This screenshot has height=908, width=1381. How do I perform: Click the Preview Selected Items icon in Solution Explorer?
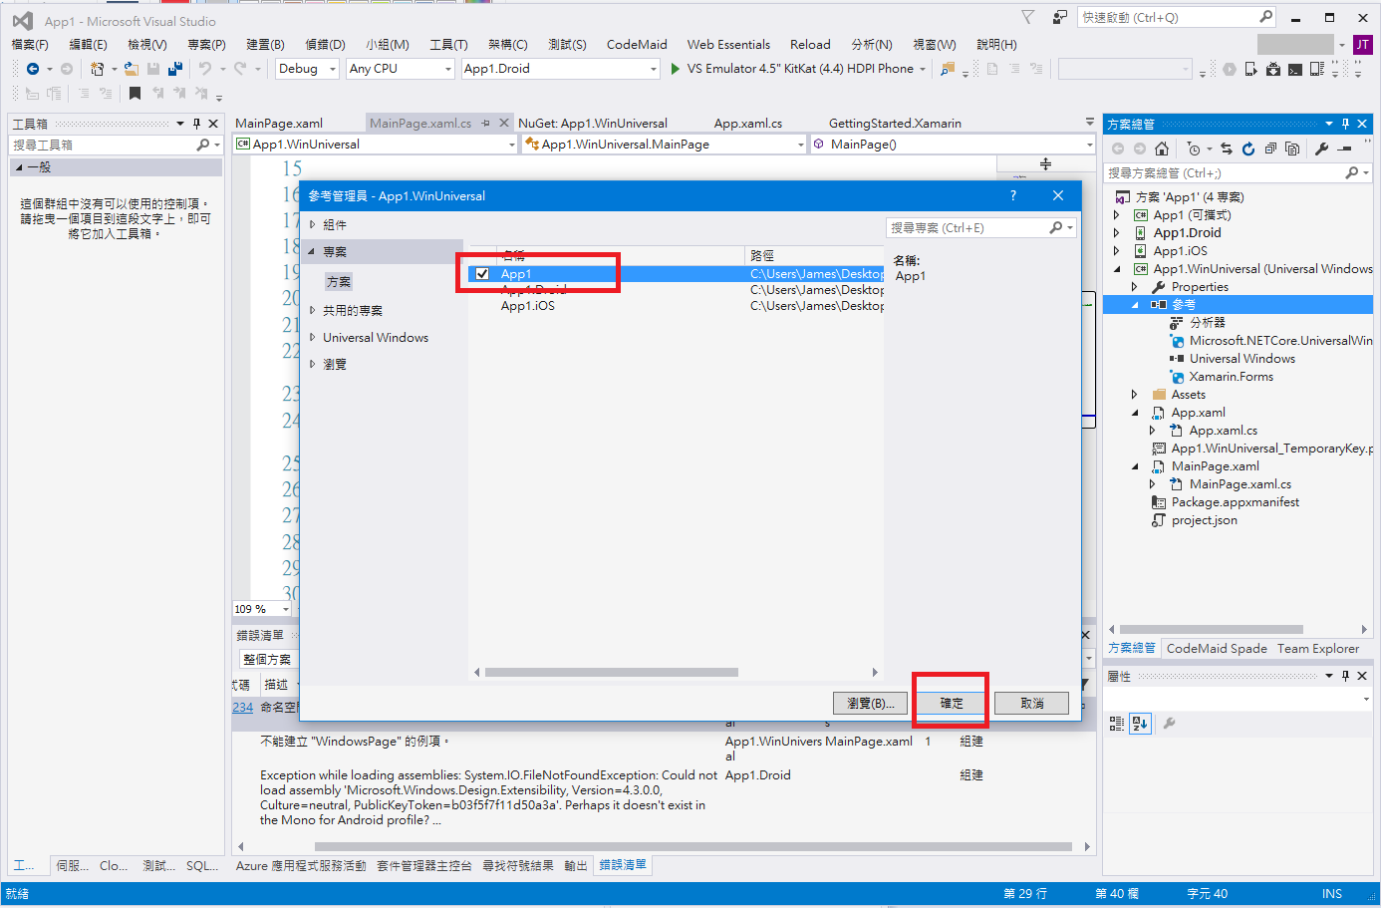[1344, 149]
